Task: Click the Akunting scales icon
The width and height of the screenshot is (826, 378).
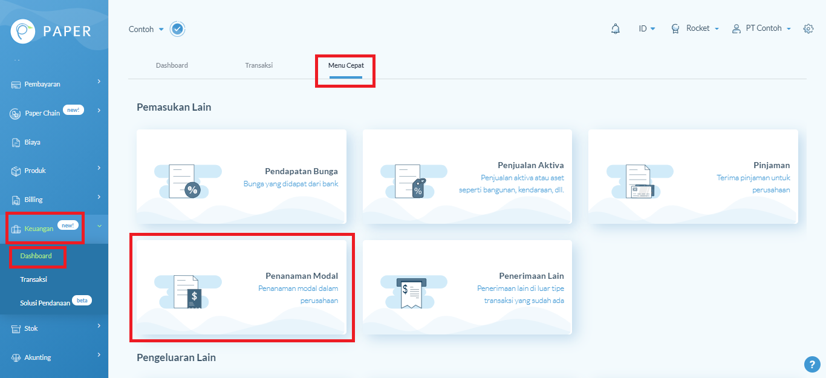Action: click(16, 357)
